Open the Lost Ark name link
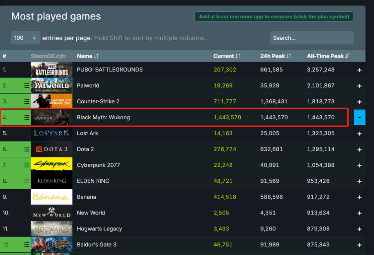 88,133
